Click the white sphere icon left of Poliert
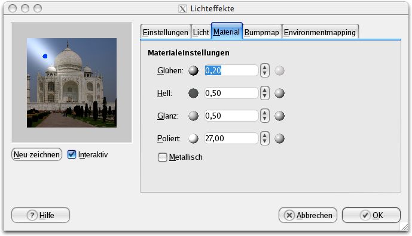Viewport: 412px width, 236px height. [x=193, y=139]
